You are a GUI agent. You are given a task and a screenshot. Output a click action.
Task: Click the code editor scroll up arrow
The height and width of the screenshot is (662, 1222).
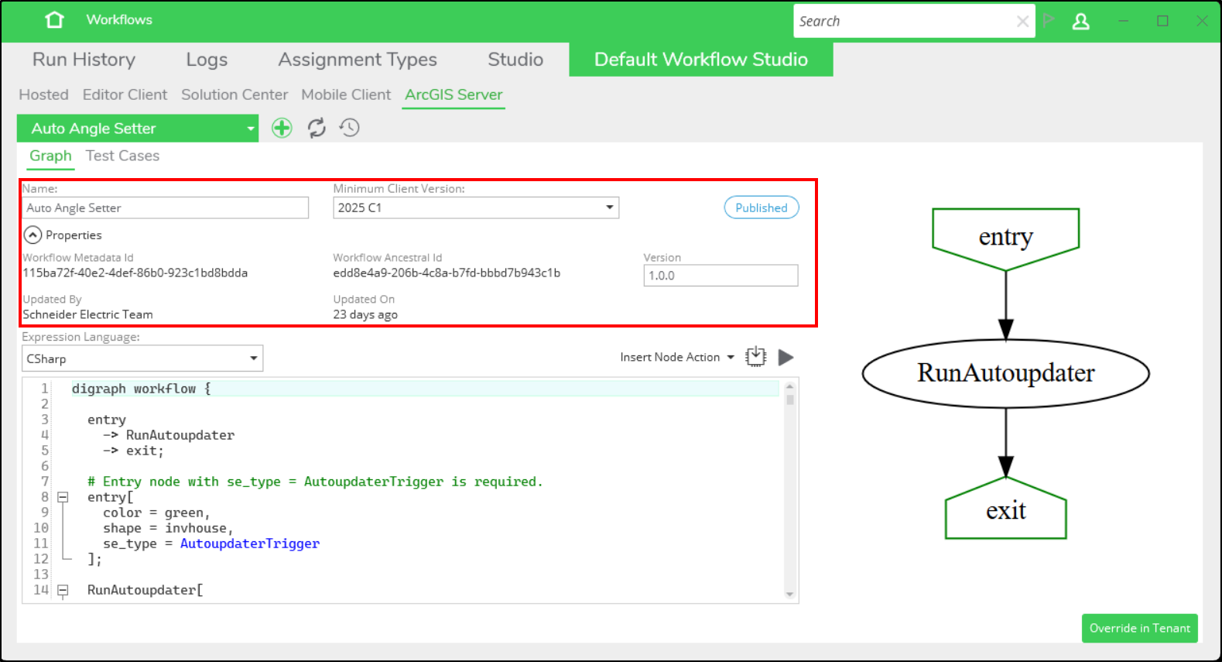click(789, 386)
